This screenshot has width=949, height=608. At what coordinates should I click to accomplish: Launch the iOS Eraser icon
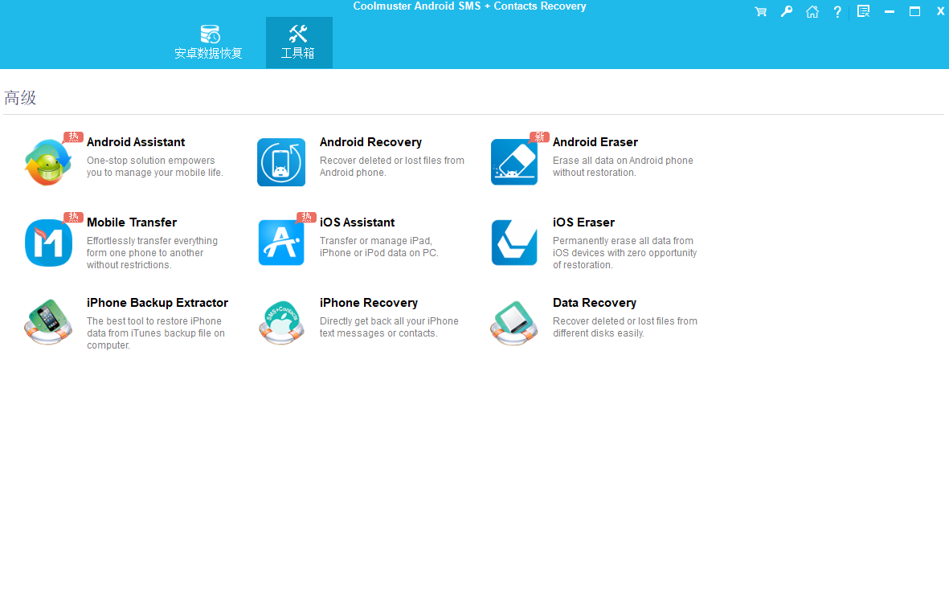(x=514, y=243)
